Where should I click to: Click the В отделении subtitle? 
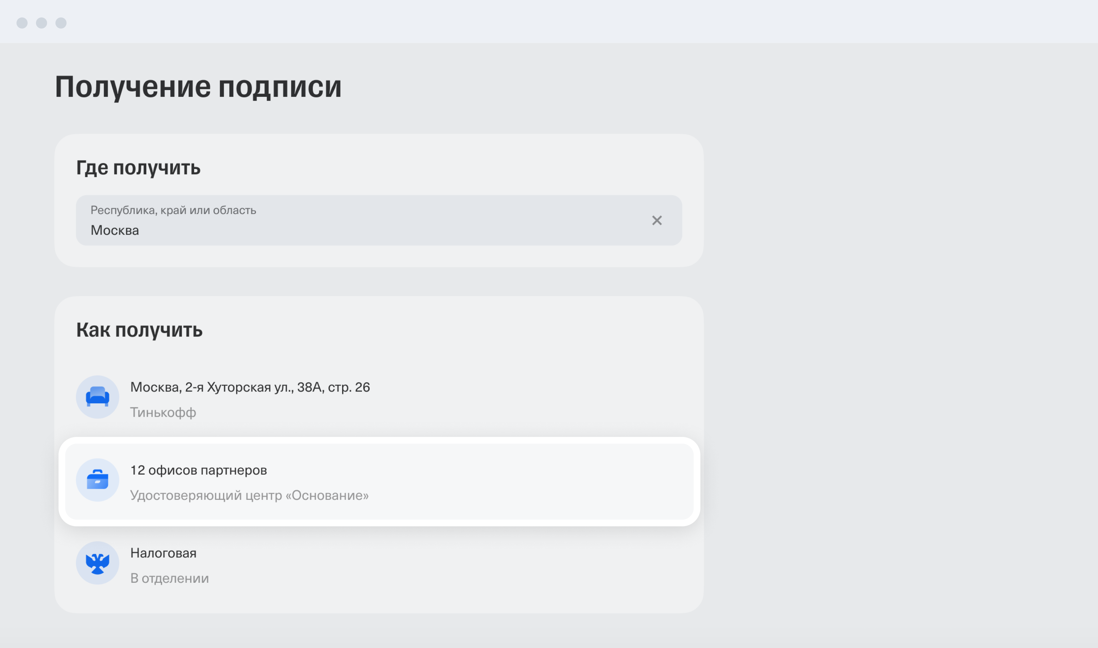click(170, 578)
